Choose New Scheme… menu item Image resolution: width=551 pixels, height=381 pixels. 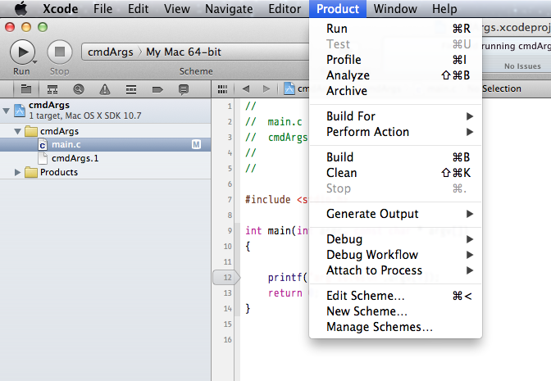point(395,311)
